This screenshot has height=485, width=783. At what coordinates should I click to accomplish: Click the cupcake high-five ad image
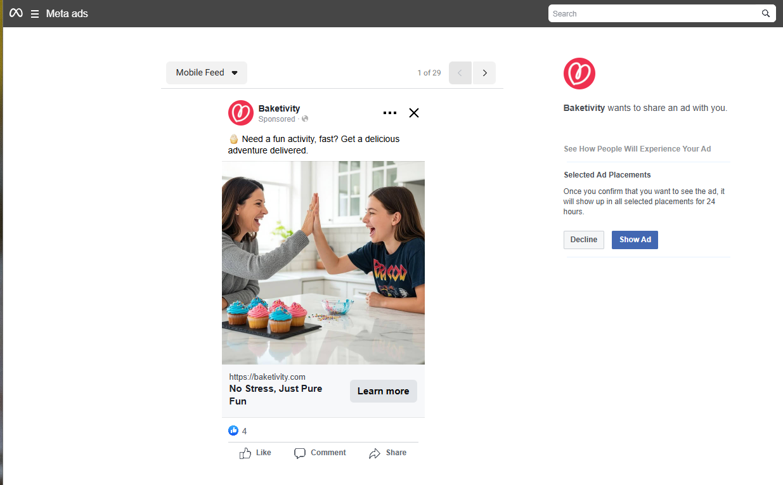click(323, 262)
